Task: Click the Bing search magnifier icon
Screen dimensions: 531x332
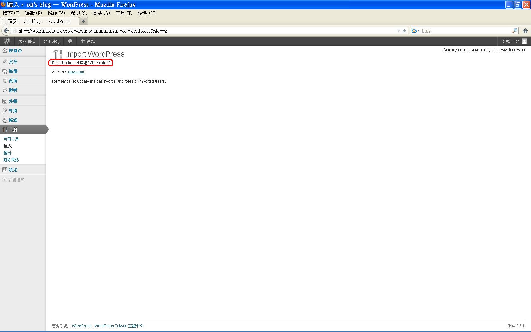Action: [515, 31]
